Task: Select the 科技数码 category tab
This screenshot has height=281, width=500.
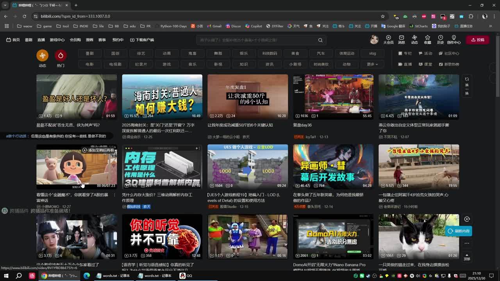Action: click(x=270, y=53)
